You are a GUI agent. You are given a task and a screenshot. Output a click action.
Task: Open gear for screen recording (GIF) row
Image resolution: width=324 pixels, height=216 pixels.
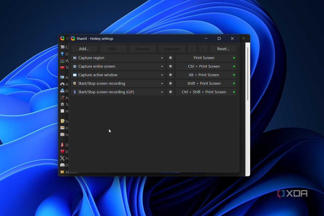[170, 92]
